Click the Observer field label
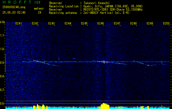The image size is (172, 109). 56,3
